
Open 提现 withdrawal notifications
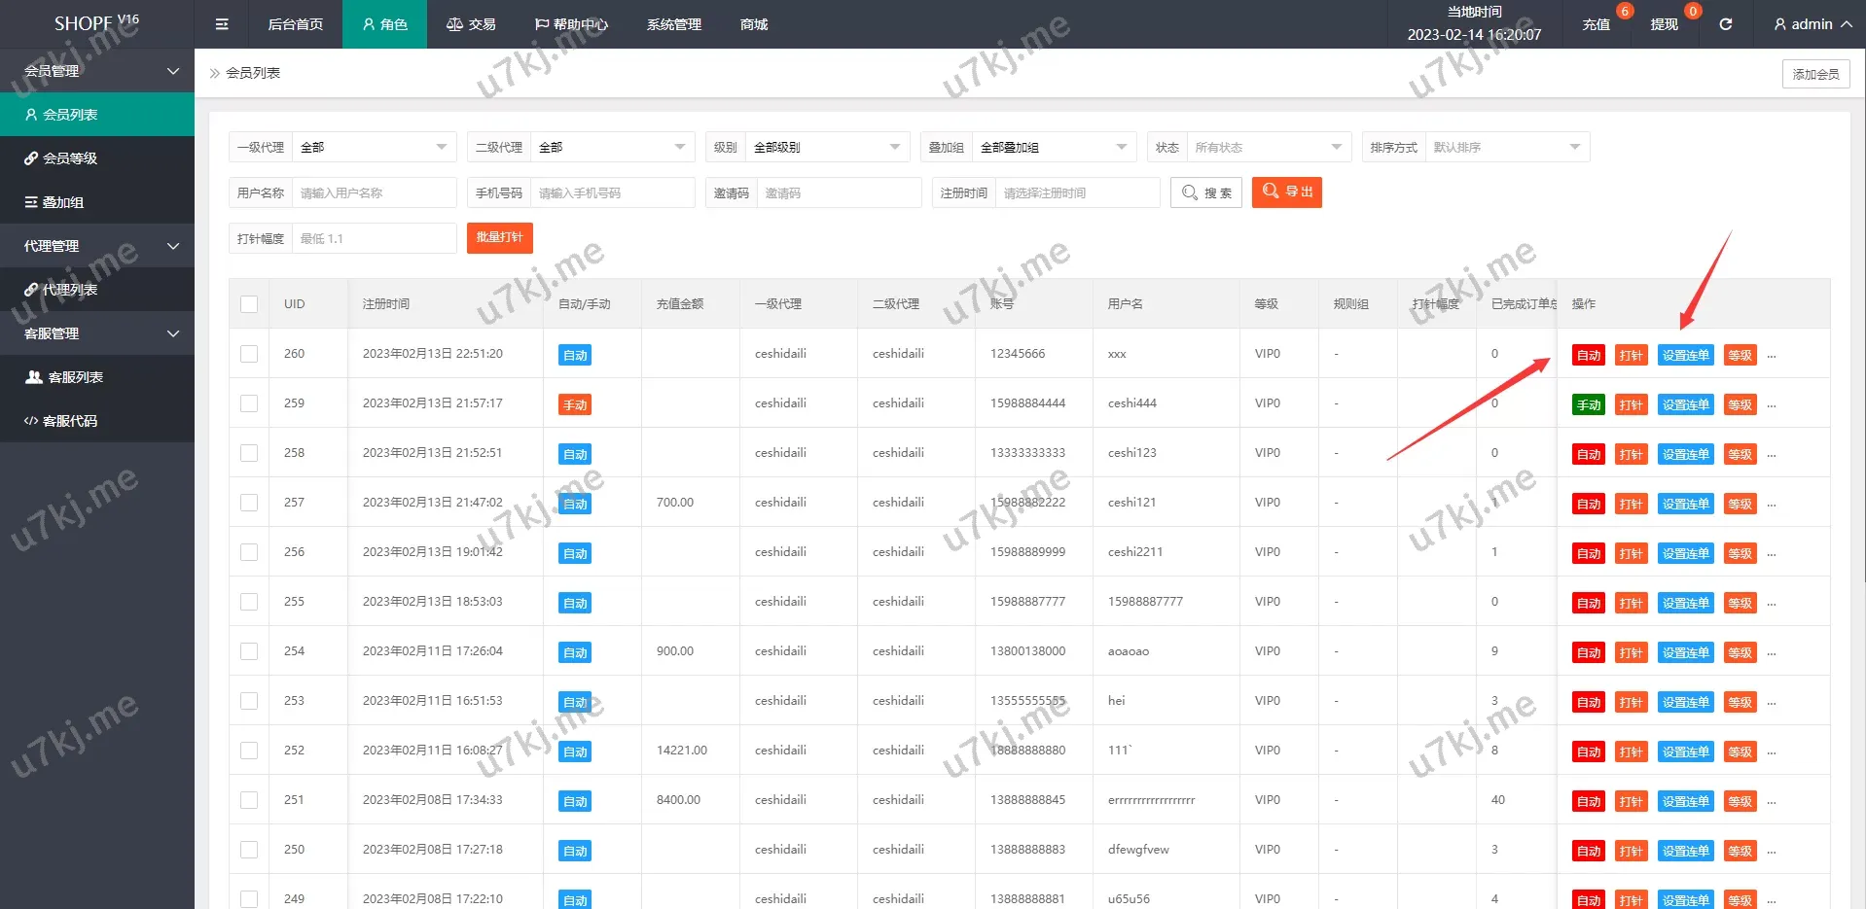(1664, 24)
